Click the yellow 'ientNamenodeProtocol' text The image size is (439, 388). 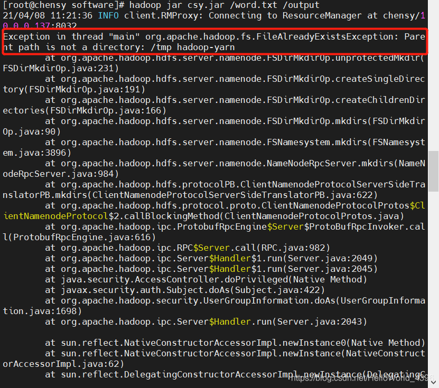(x=55, y=216)
